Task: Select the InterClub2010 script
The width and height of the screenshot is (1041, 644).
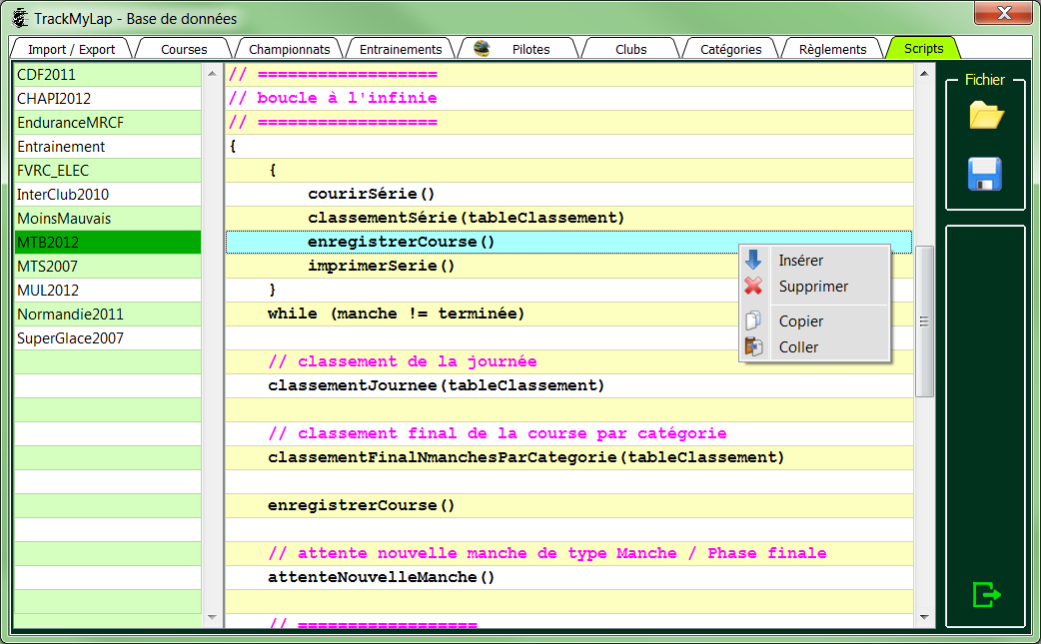Action: [108, 195]
